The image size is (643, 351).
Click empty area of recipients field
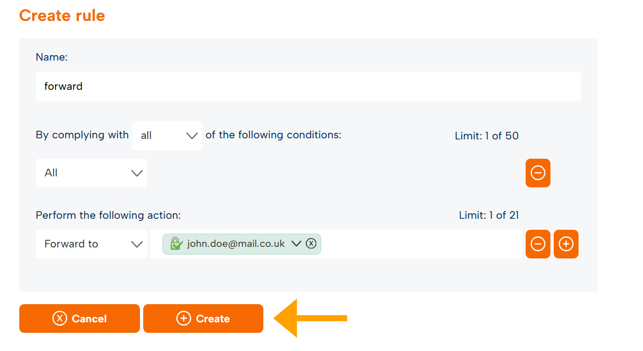pos(420,244)
